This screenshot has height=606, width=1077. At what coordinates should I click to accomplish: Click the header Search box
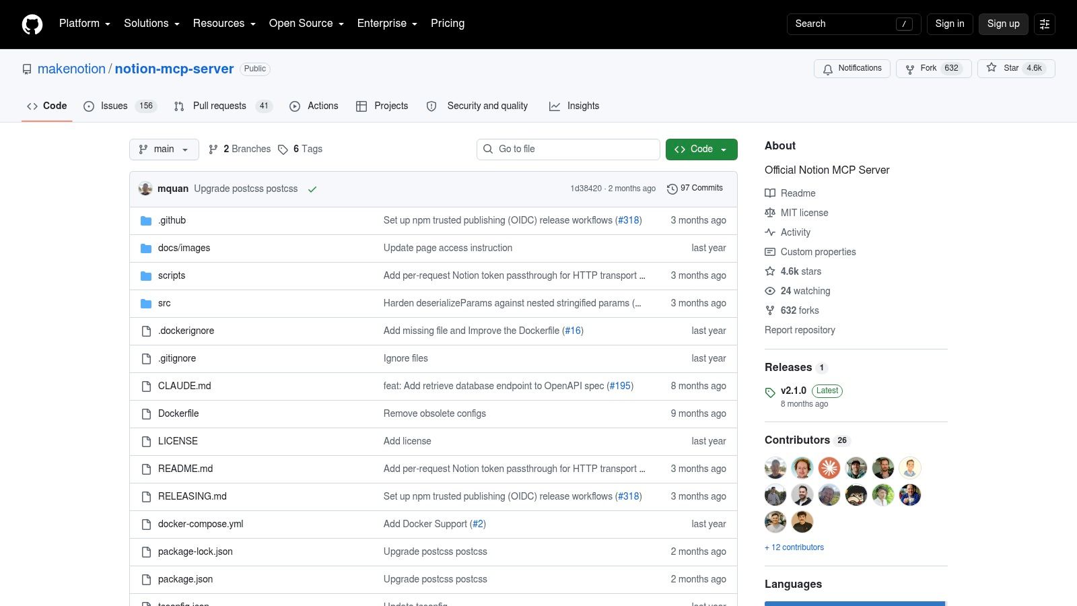tap(854, 24)
